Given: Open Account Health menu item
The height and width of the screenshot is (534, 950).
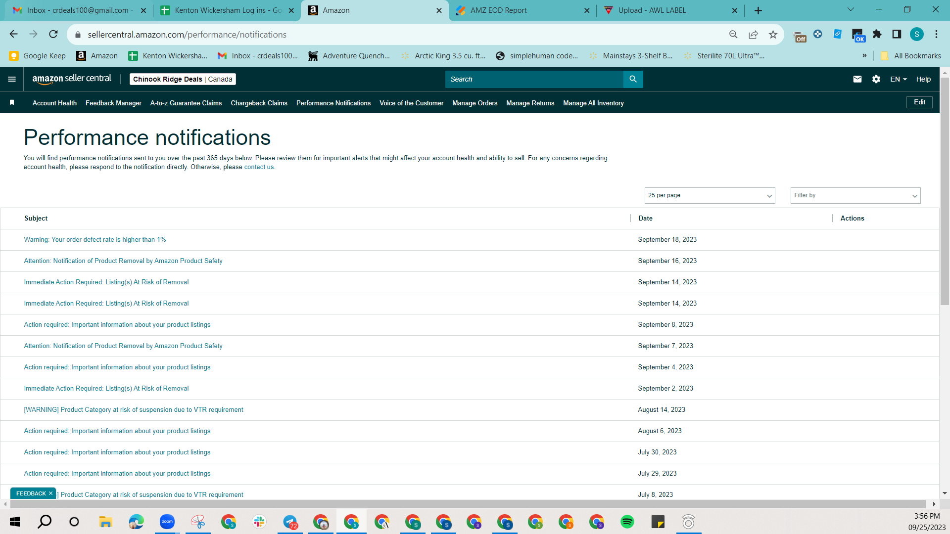Looking at the screenshot, I should click(x=54, y=103).
